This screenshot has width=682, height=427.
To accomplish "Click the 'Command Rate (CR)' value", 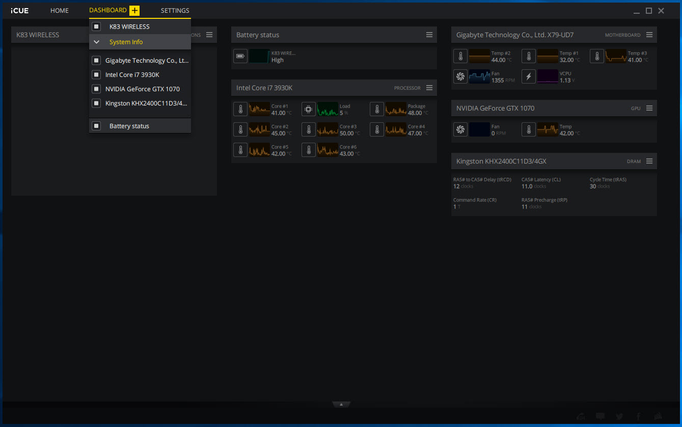I will point(457,207).
